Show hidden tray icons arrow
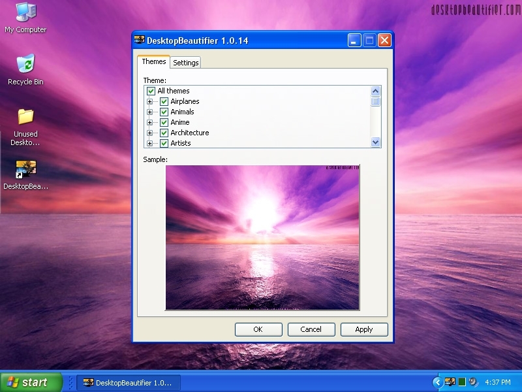The width and height of the screenshot is (522, 392). (437, 382)
